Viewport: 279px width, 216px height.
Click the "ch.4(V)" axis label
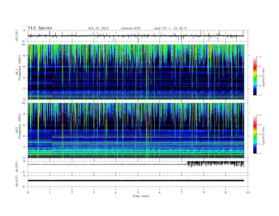coord(17,181)
